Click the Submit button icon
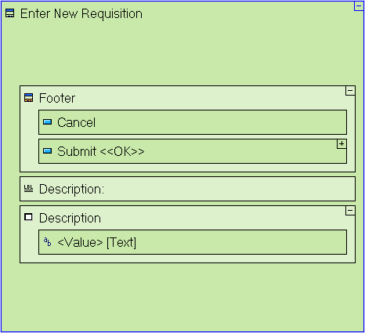This screenshot has width=365, height=333. pos(47,151)
